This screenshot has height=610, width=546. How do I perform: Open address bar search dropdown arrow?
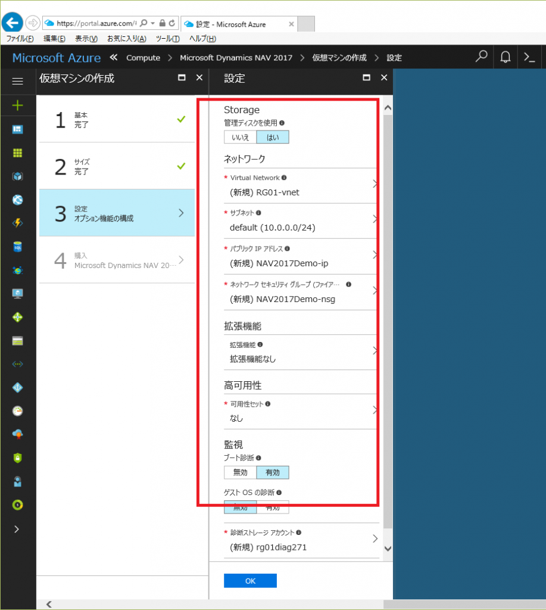[153, 23]
